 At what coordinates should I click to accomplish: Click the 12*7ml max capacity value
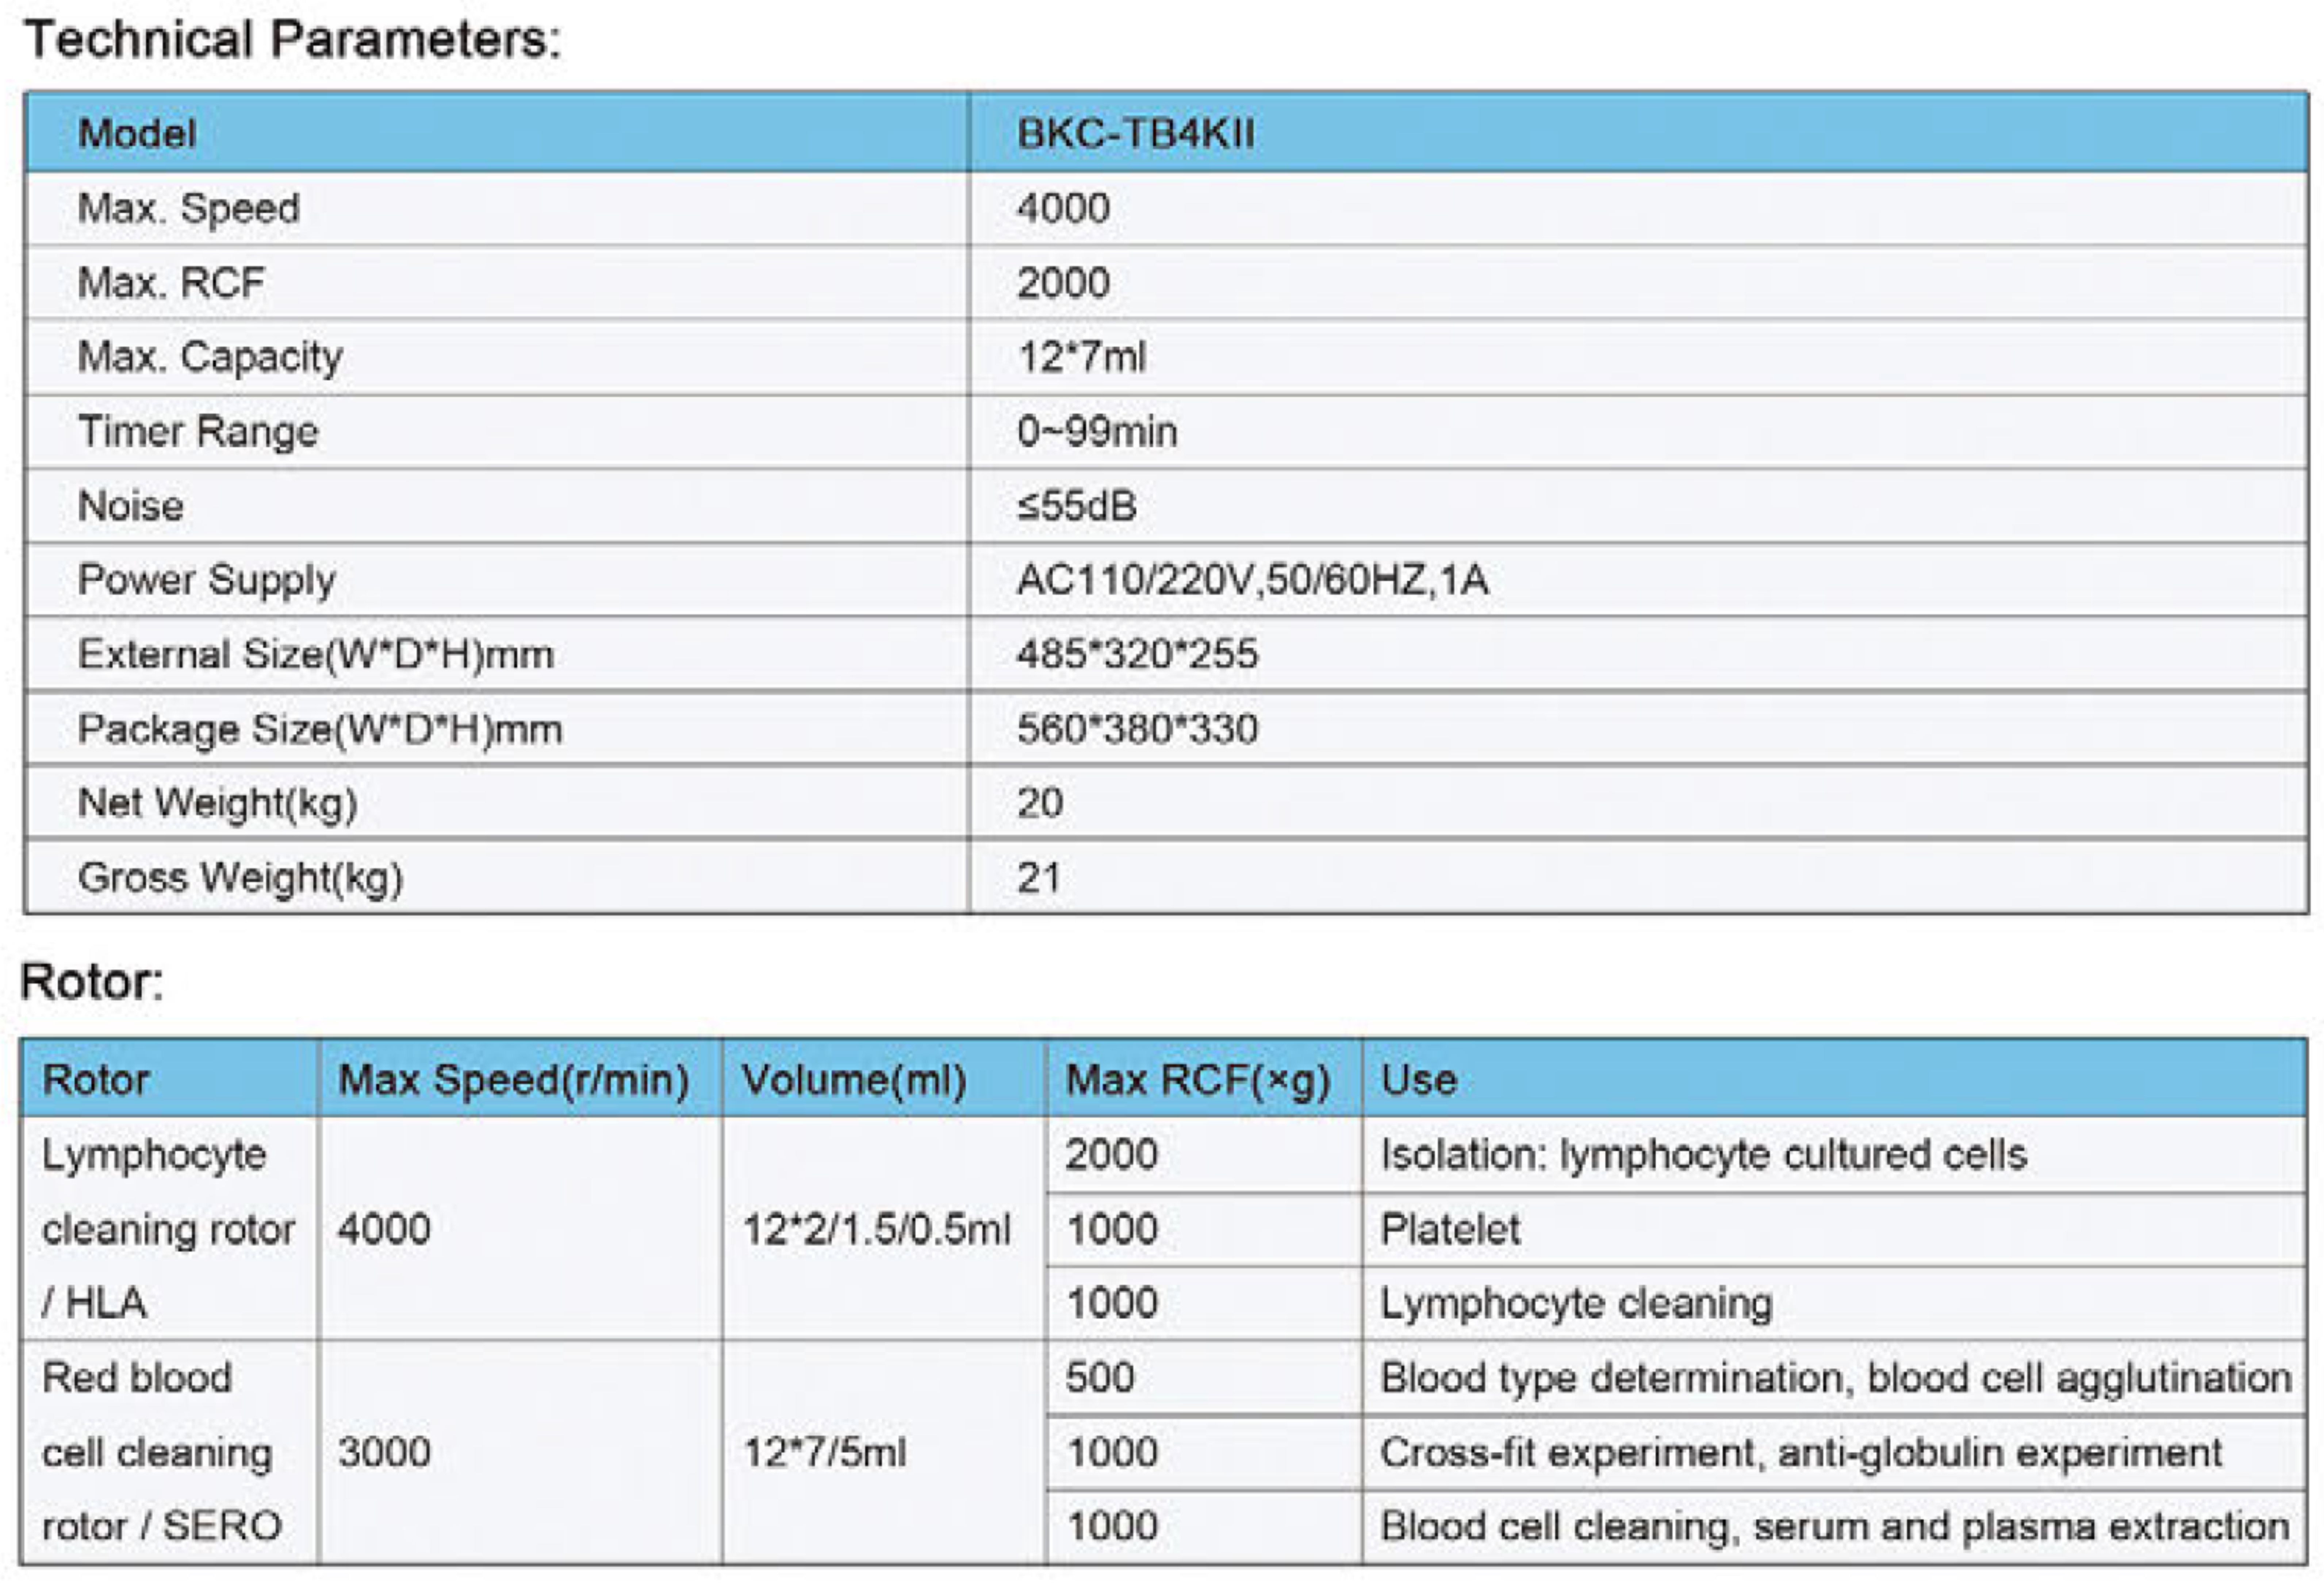coord(1081,357)
